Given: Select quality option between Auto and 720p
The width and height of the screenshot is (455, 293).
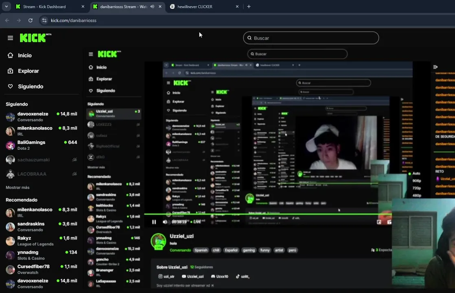Looking at the screenshot, I should coord(417,181).
